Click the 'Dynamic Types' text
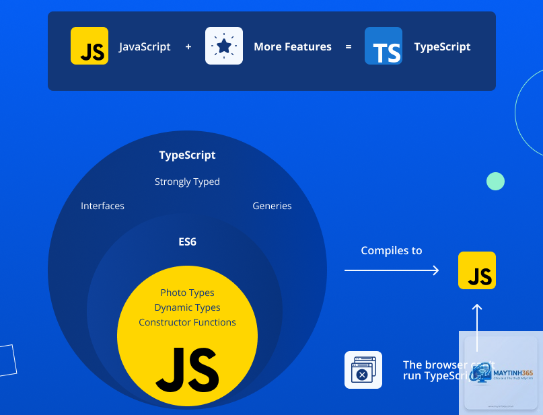The height and width of the screenshot is (415, 543). coord(187,307)
